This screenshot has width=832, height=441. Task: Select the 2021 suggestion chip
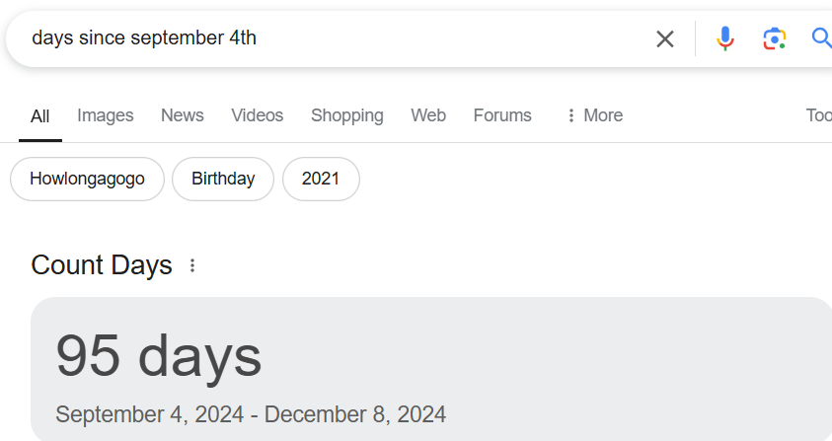point(321,179)
